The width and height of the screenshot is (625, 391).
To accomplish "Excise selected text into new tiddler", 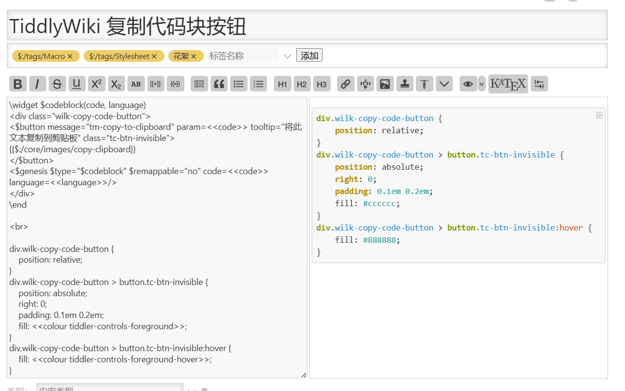I will [x=365, y=84].
